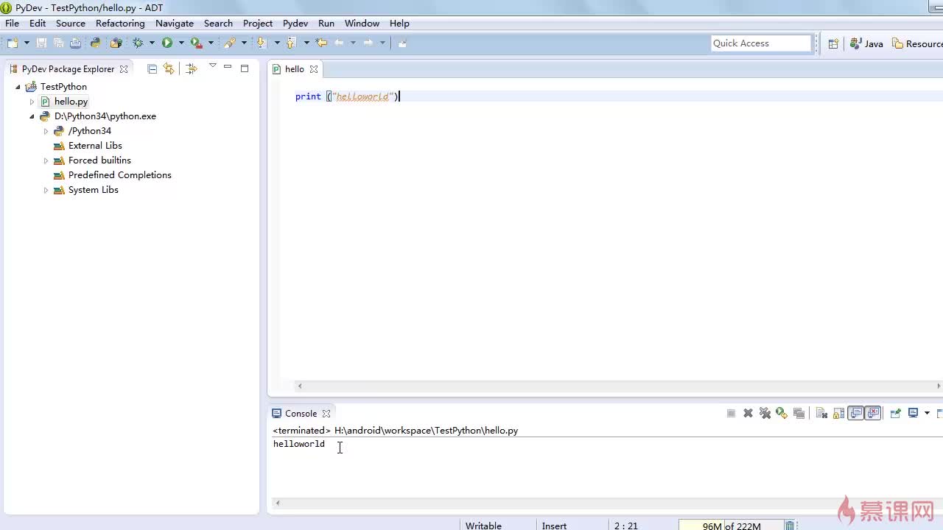This screenshot has width=943, height=530.
Task: Click Quick Access search field
Action: coord(761,43)
